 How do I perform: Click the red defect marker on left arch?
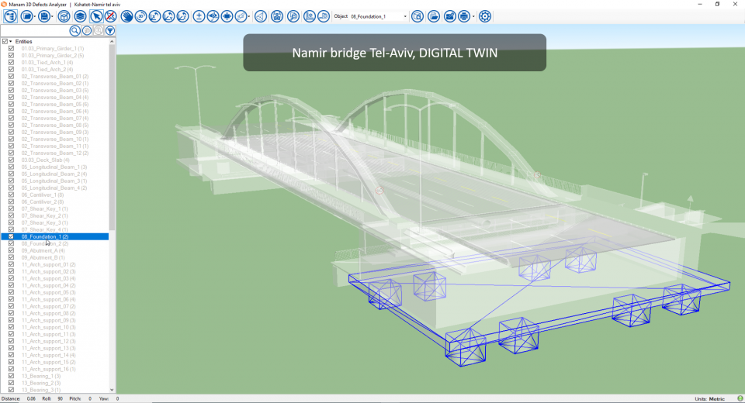point(379,191)
